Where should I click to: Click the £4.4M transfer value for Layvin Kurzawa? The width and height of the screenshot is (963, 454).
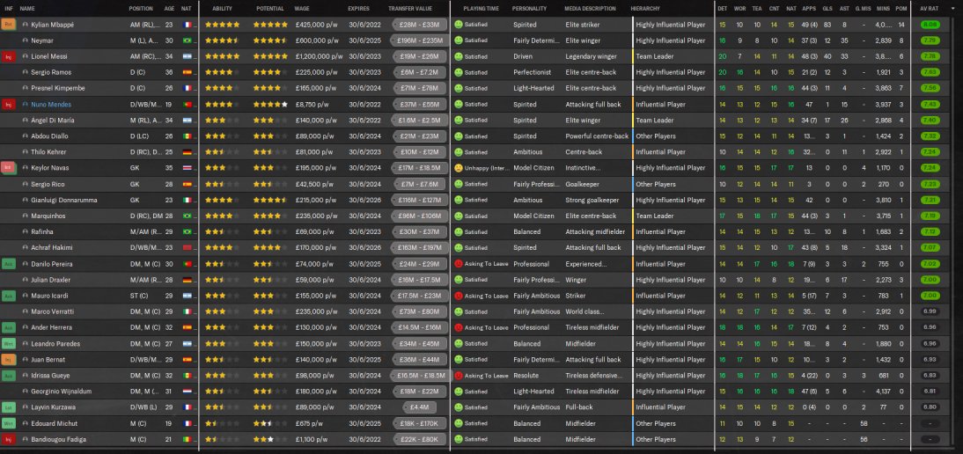point(420,406)
